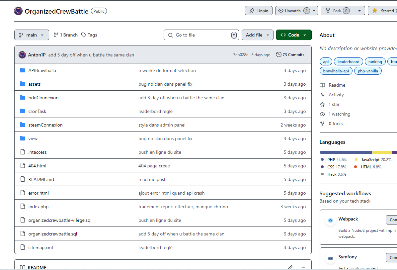Open the assets folder icon

[x=23, y=84]
